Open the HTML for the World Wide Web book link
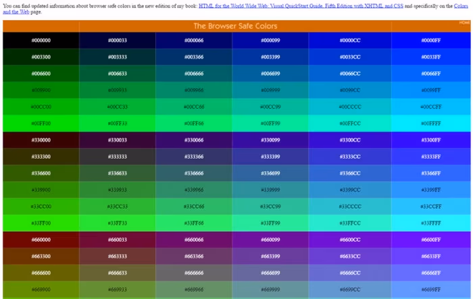 point(301,5)
